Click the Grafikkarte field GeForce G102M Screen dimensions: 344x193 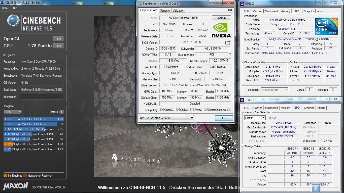tap(42, 90)
